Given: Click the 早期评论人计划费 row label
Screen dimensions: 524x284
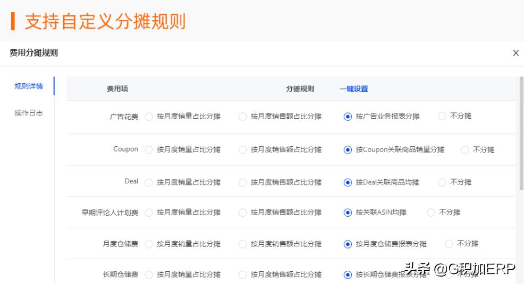Looking at the screenshot, I should pos(109,212).
